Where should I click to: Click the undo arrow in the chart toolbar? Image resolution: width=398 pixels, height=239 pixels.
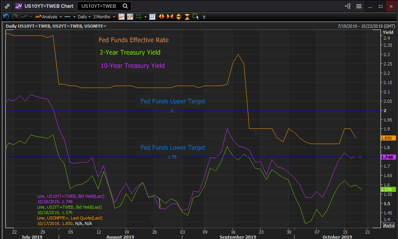(5, 17)
